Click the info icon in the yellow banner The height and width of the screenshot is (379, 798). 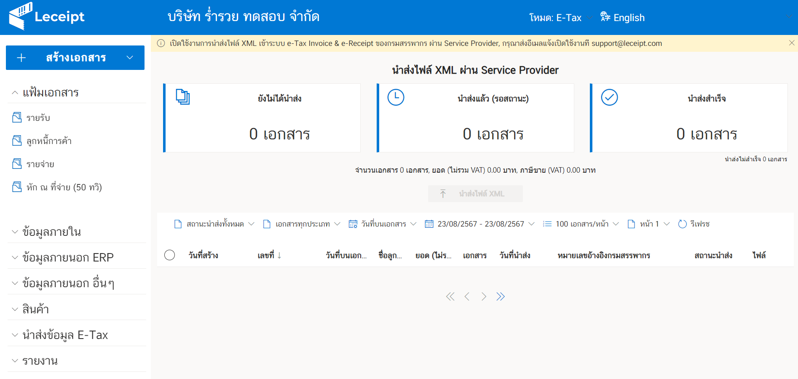161,43
